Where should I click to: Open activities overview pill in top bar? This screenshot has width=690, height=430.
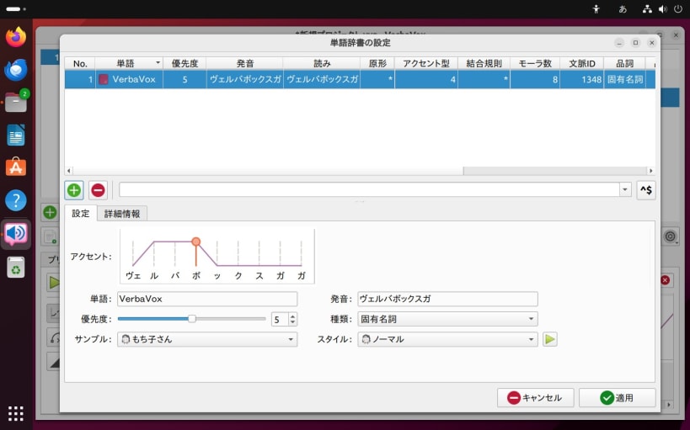coord(16,8)
